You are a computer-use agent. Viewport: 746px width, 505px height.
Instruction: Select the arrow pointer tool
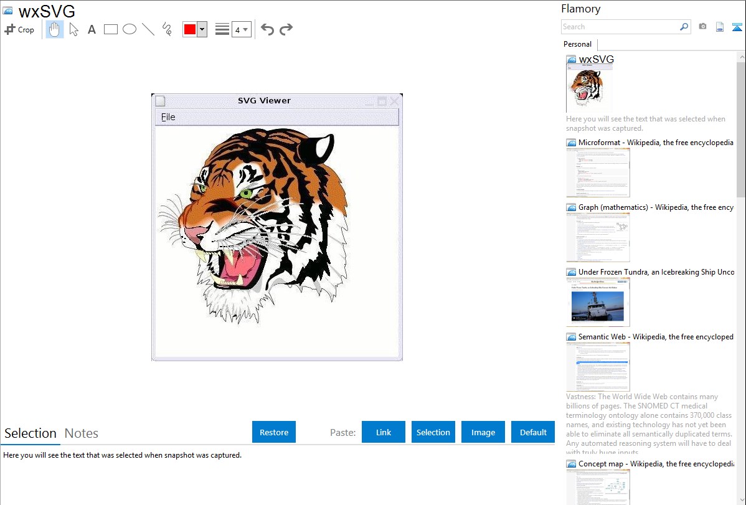click(x=73, y=29)
